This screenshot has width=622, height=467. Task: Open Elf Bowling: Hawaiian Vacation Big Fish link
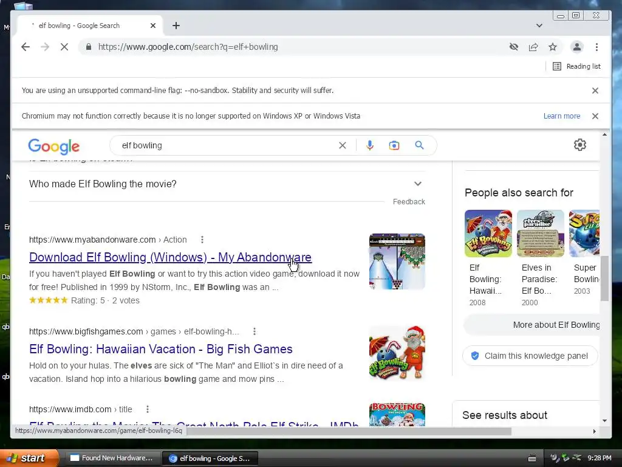coord(160,349)
